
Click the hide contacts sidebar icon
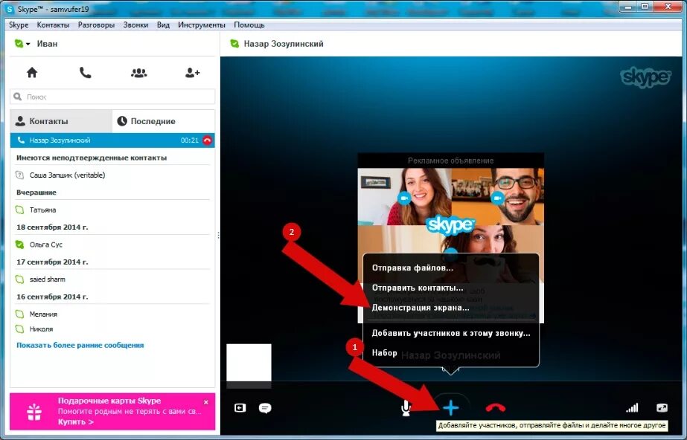[240, 407]
